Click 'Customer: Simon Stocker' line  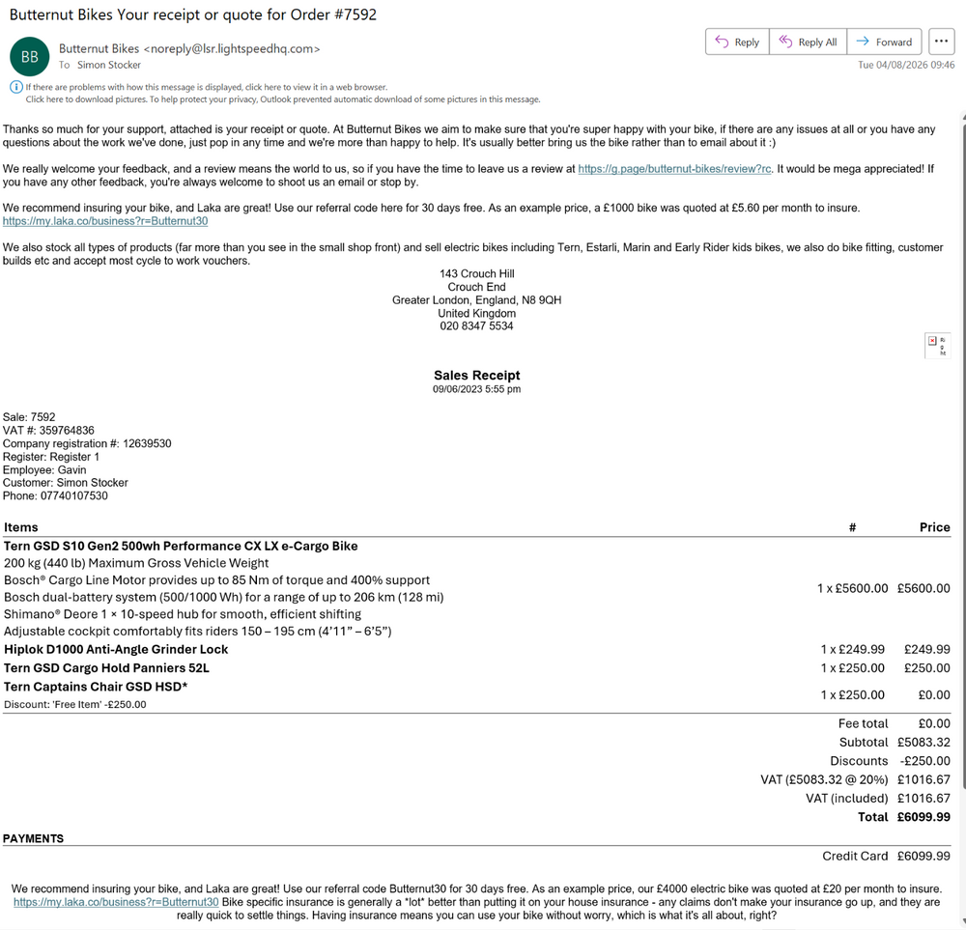click(66, 483)
